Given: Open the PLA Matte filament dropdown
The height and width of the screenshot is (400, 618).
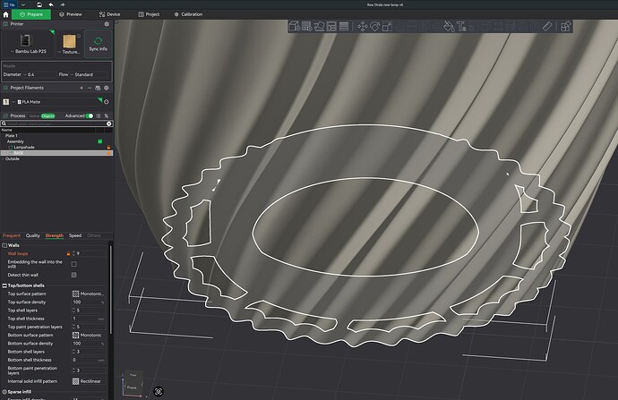Looking at the screenshot, I should point(56,102).
